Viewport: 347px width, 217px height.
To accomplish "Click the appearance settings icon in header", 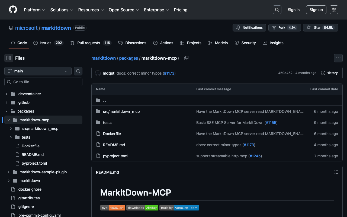I will pyautogui.click(x=334, y=10).
